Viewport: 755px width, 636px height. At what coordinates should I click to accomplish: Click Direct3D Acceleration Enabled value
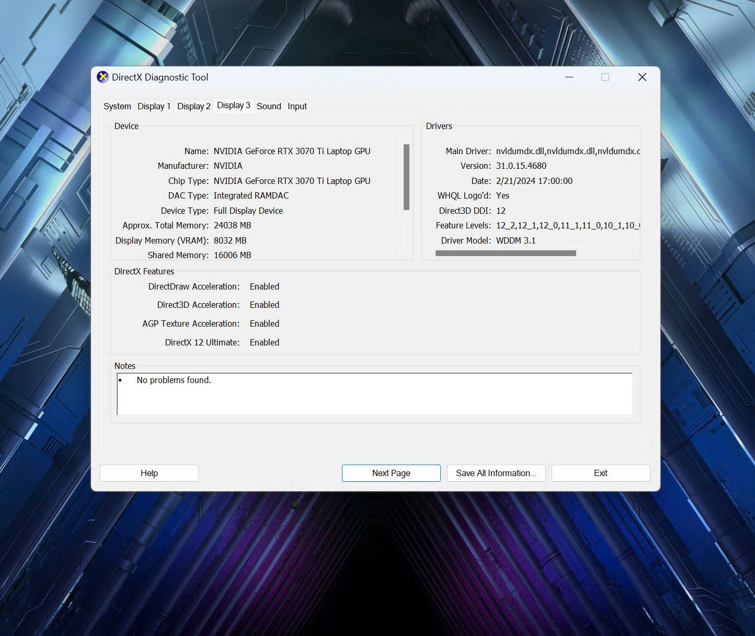pos(265,305)
